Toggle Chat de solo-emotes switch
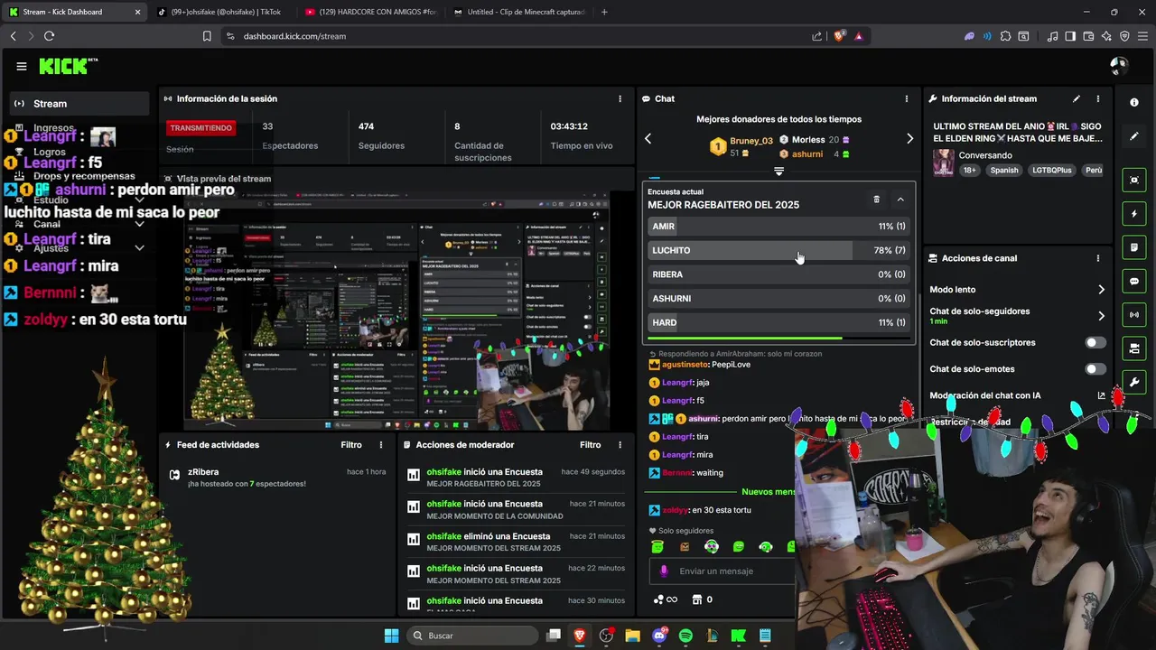Viewport: 1156px width, 650px height. click(1095, 369)
